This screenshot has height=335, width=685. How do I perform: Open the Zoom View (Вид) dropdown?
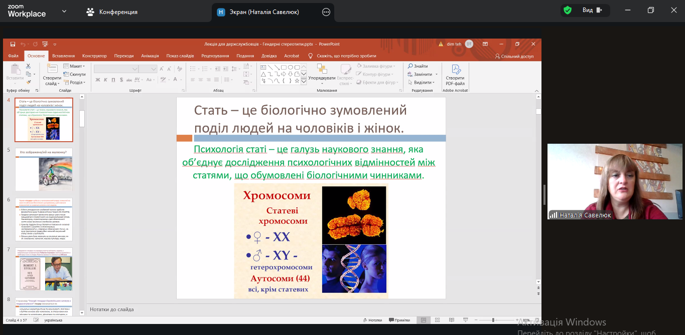592,11
